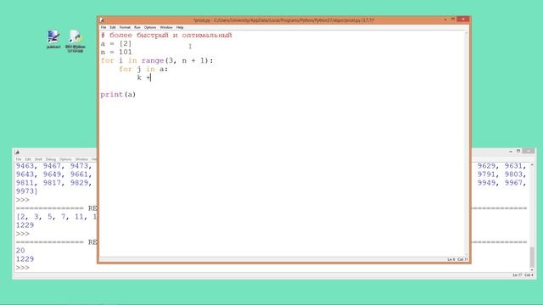
Task: Click the last '>>>' prompt in the shell
Action: click(23, 268)
